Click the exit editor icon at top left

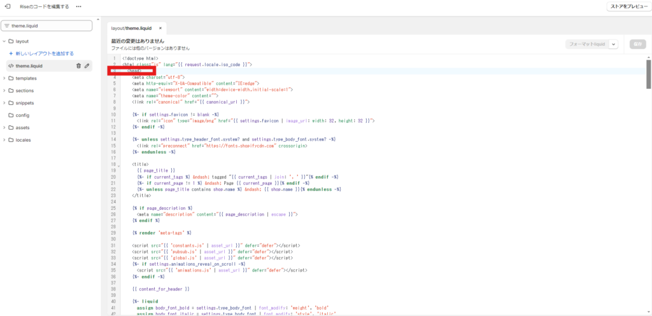point(7,6)
